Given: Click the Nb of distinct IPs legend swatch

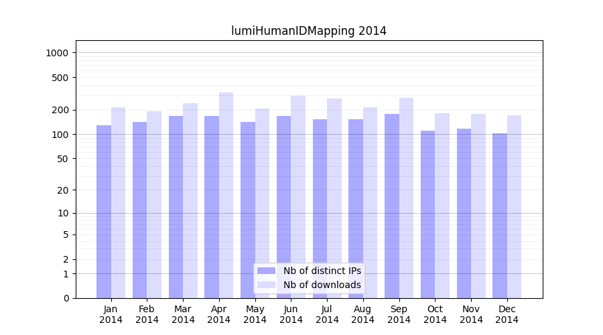Looking at the screenshot, I should point(266,271).
